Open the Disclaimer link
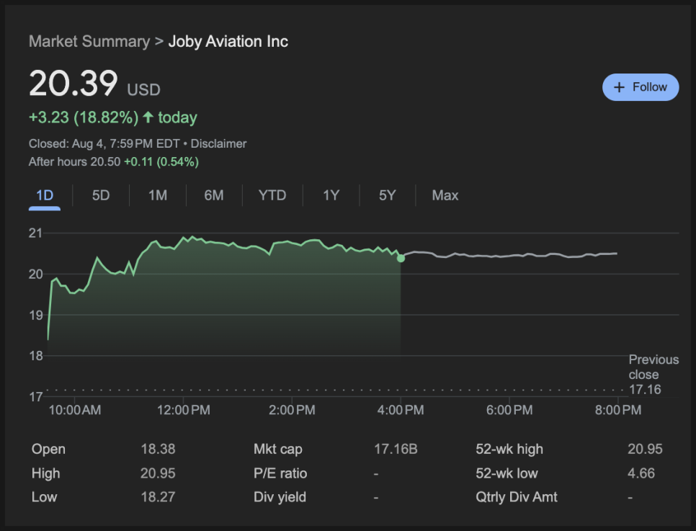Screen dimensions: 696x531 tap(218, 144)
